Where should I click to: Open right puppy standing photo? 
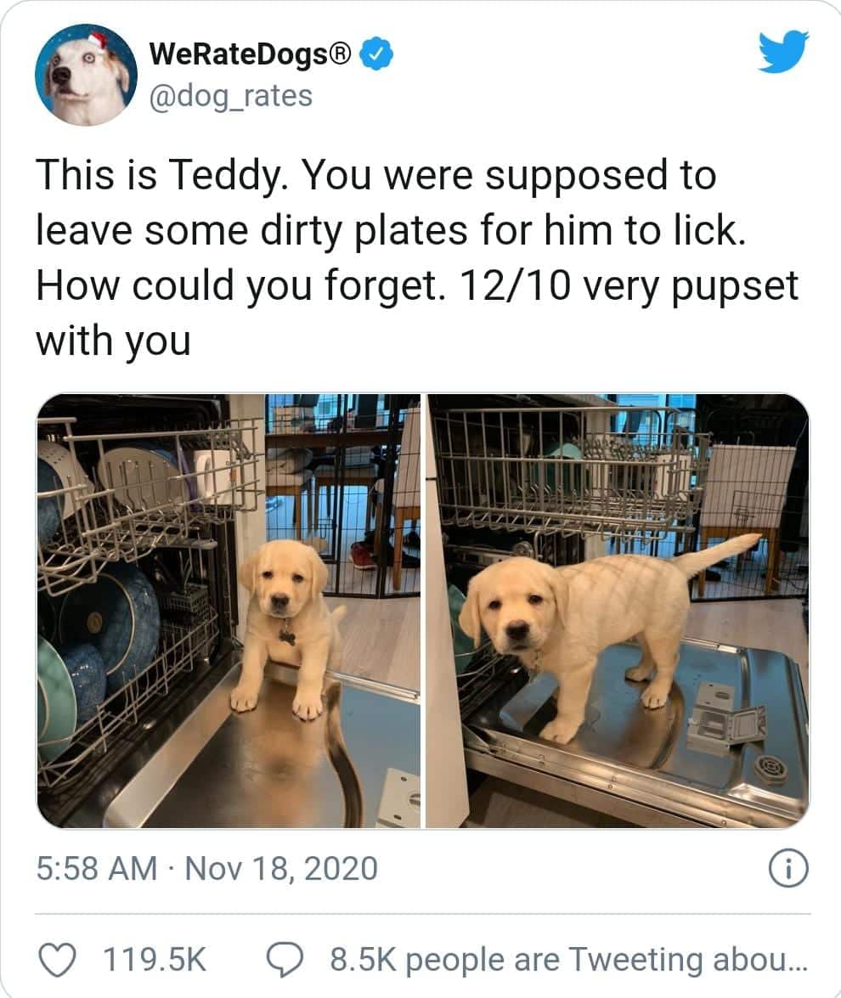tap(618, 611)
